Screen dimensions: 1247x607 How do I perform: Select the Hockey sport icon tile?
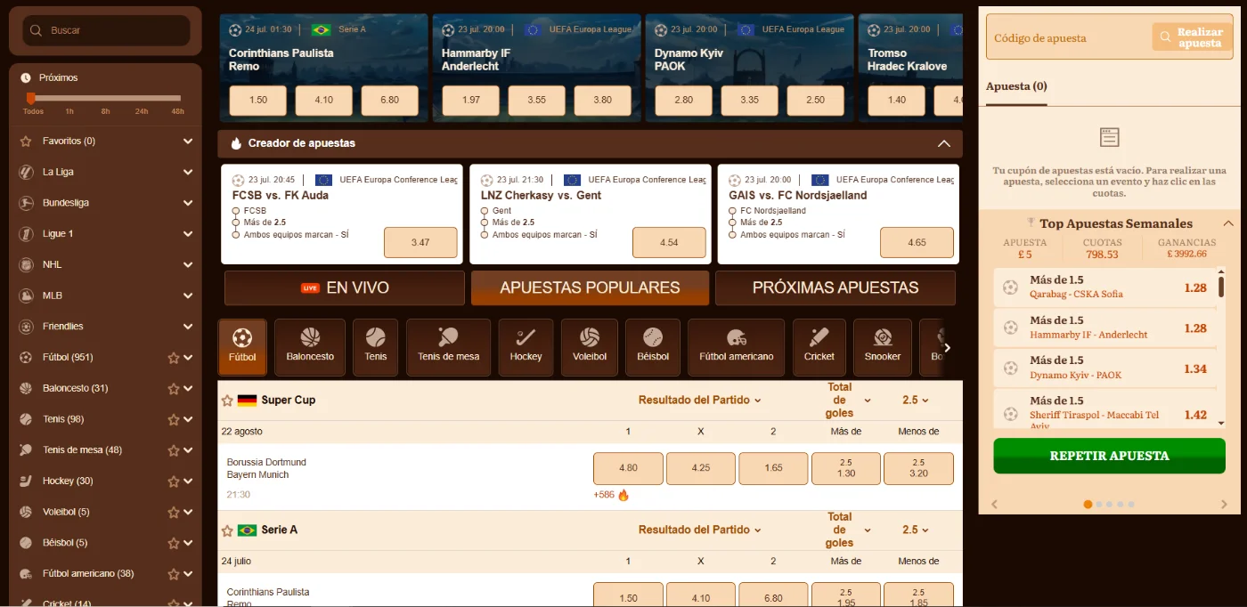coord(526,347)
